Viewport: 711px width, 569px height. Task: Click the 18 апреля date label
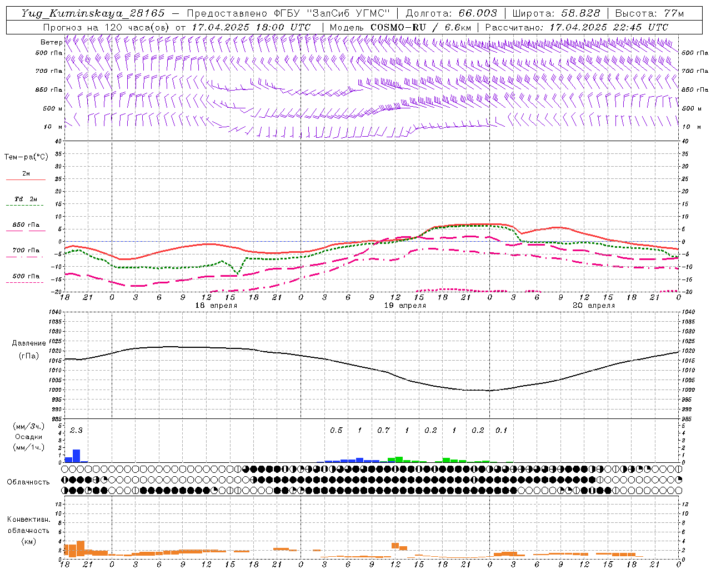[x=216, y=306]
